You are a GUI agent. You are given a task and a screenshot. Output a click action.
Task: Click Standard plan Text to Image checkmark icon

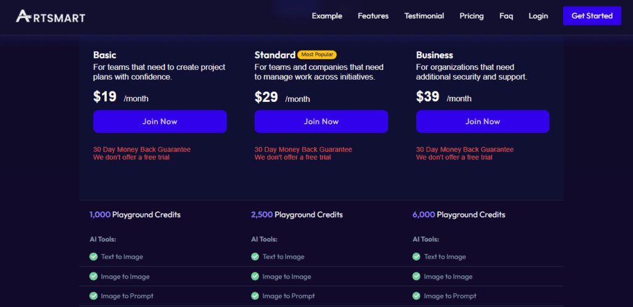tap(255, 256)
